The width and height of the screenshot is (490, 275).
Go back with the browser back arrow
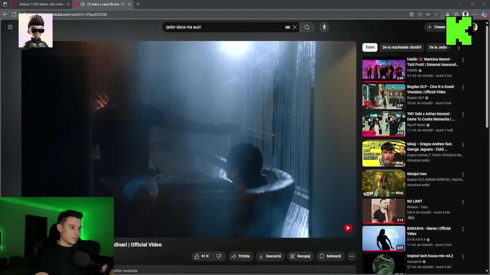(x=5, y=15)
